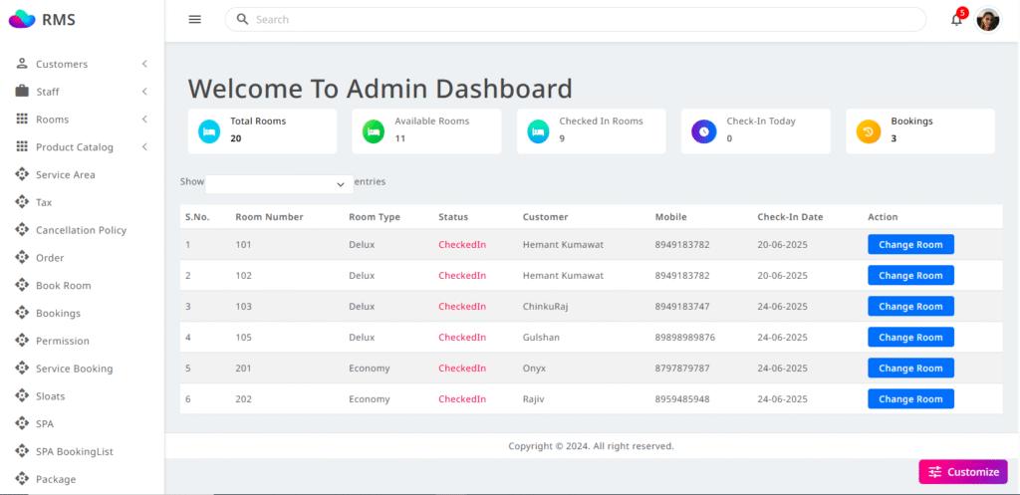Open the notifications bell icon
This screenshot has height=495, width=1020.
pyautogui.click(x=956, y=20)
